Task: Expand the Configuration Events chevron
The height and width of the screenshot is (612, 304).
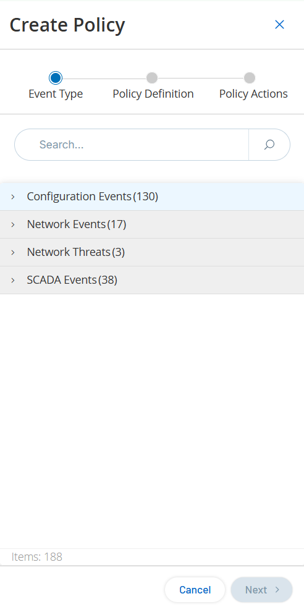Action: [13, 197]
